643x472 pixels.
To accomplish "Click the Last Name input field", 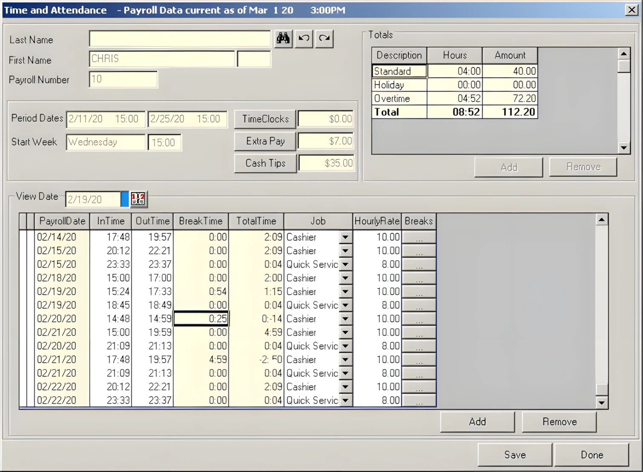I will 180,39.
